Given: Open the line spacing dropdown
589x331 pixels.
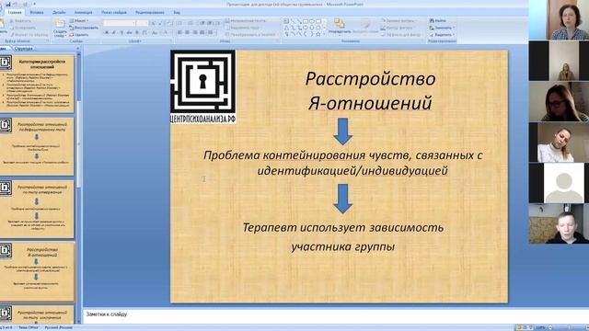Looking at the screenshot, I should [x=219, y=23].
